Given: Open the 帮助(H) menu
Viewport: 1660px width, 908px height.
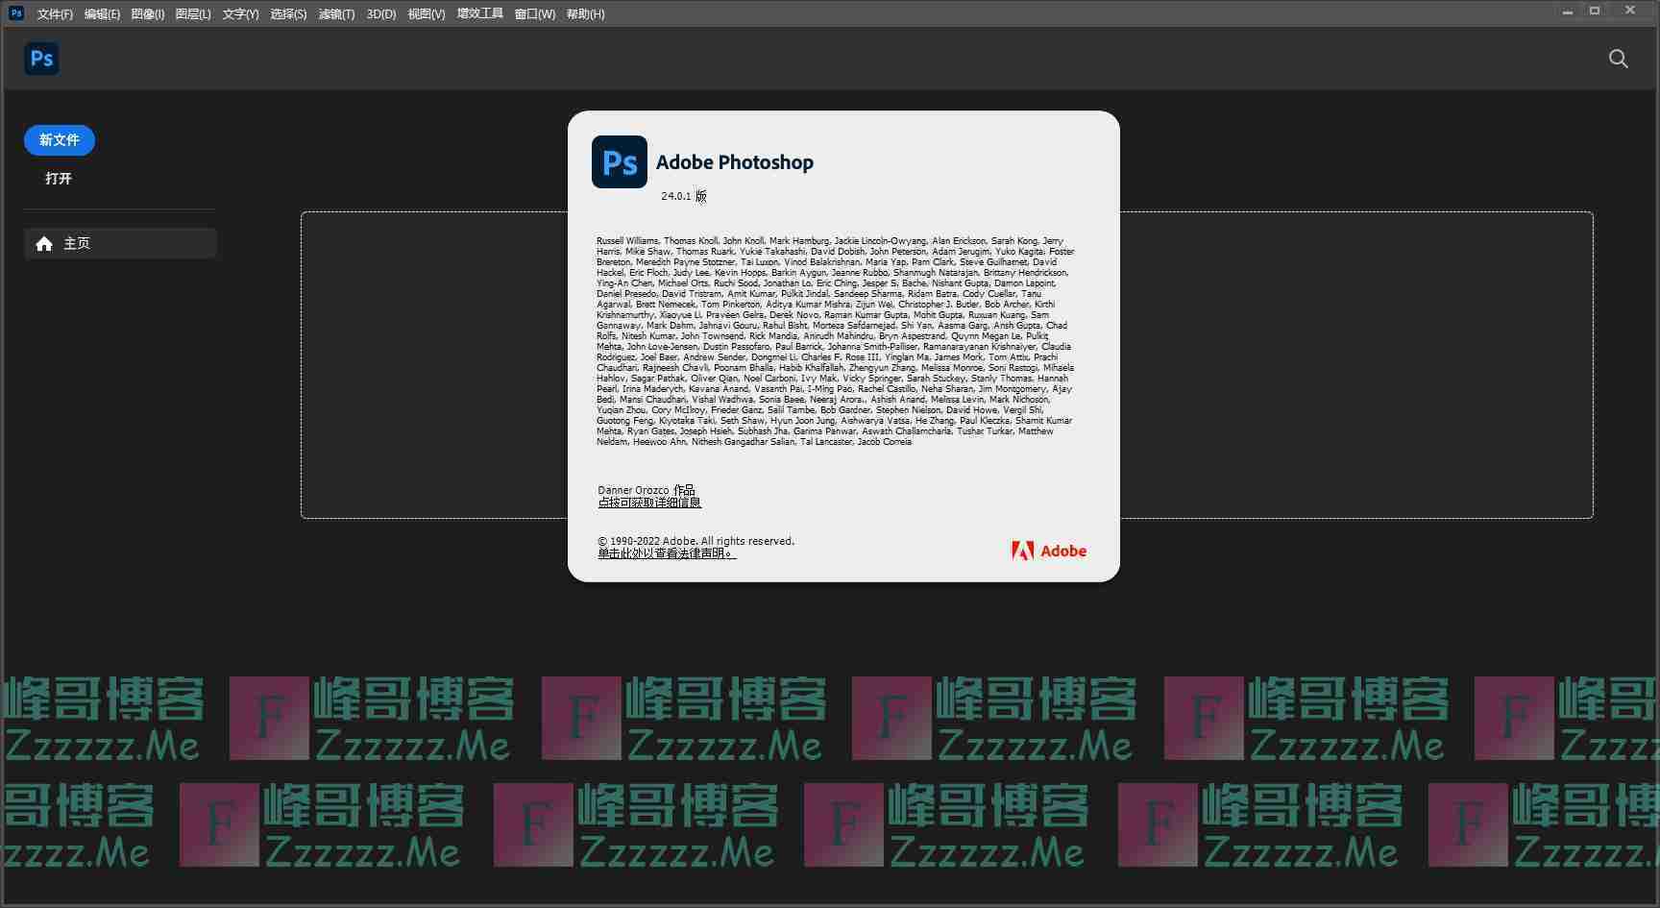Looking at the screenshot, I should [x=585, y=14].
